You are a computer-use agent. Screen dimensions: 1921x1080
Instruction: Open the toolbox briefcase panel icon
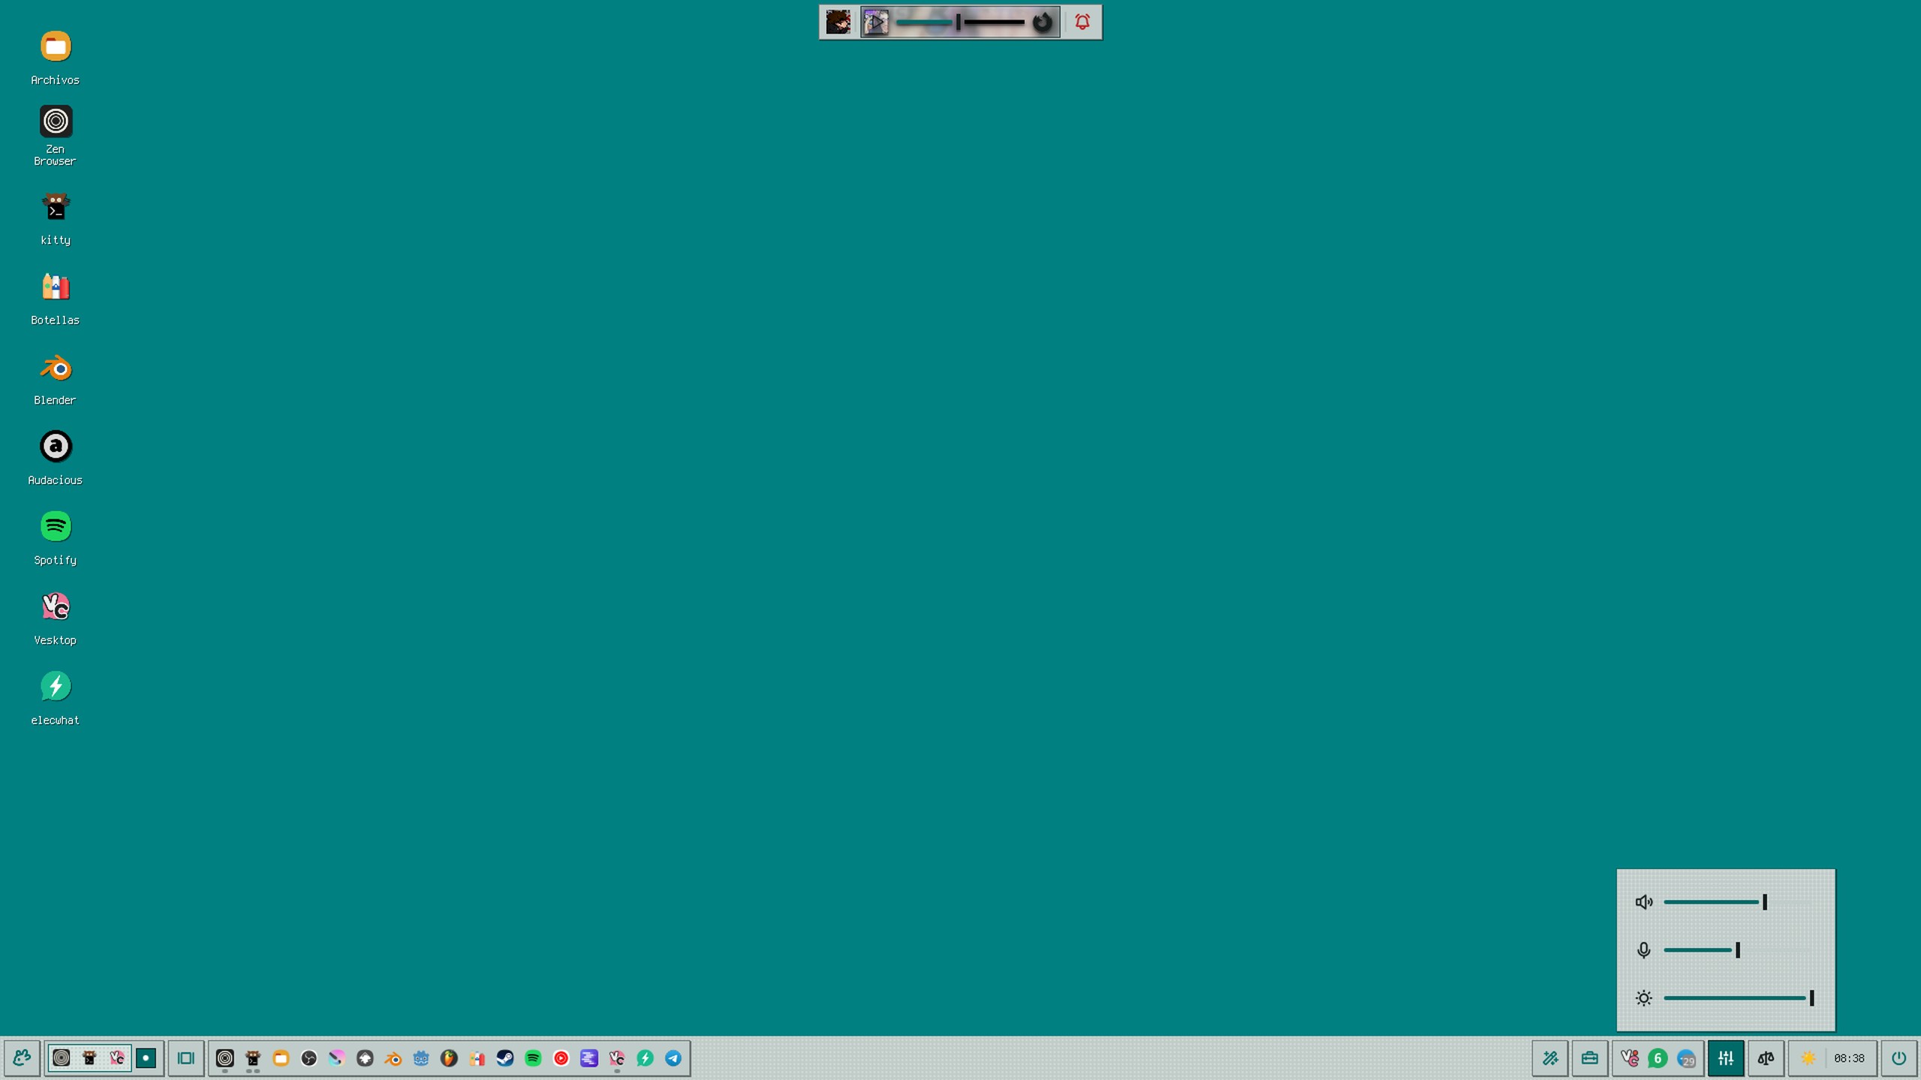pyautogui.click(x=1589, y=1058)
